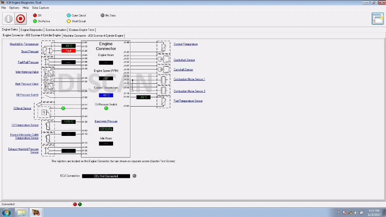Open Exhaust Manifold Pressure Sensor link
This screenshot has height=217, width=386.
[x=24, y=151]
